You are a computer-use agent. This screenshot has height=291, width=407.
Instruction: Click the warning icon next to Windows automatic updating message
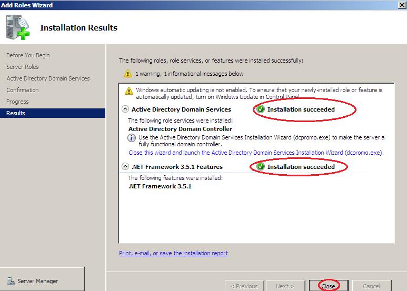tap(129, 91)
